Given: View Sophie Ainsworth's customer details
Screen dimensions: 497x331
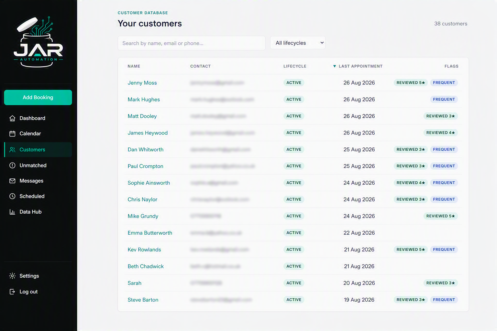Looking at the screenshot, I should [x=149, y=183].
